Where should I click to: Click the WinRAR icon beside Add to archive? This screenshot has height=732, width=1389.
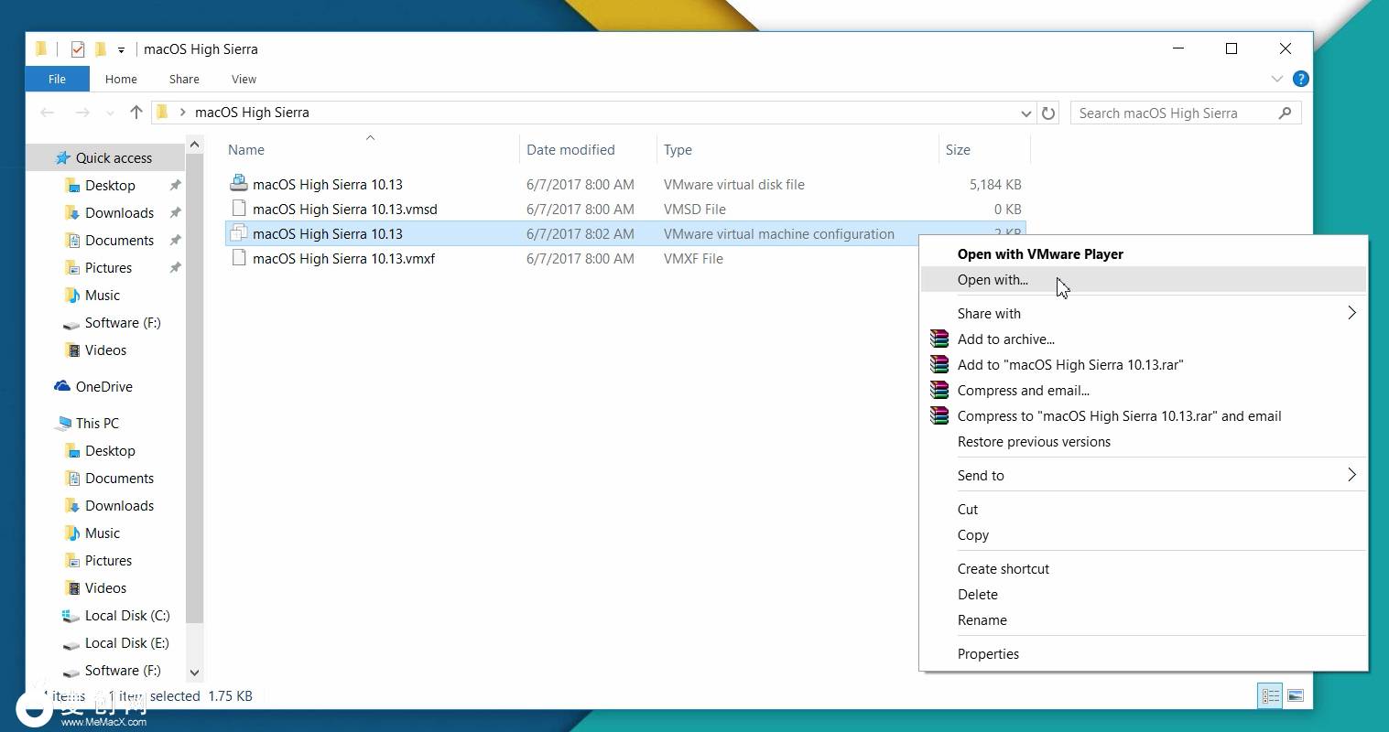point(939,339)
